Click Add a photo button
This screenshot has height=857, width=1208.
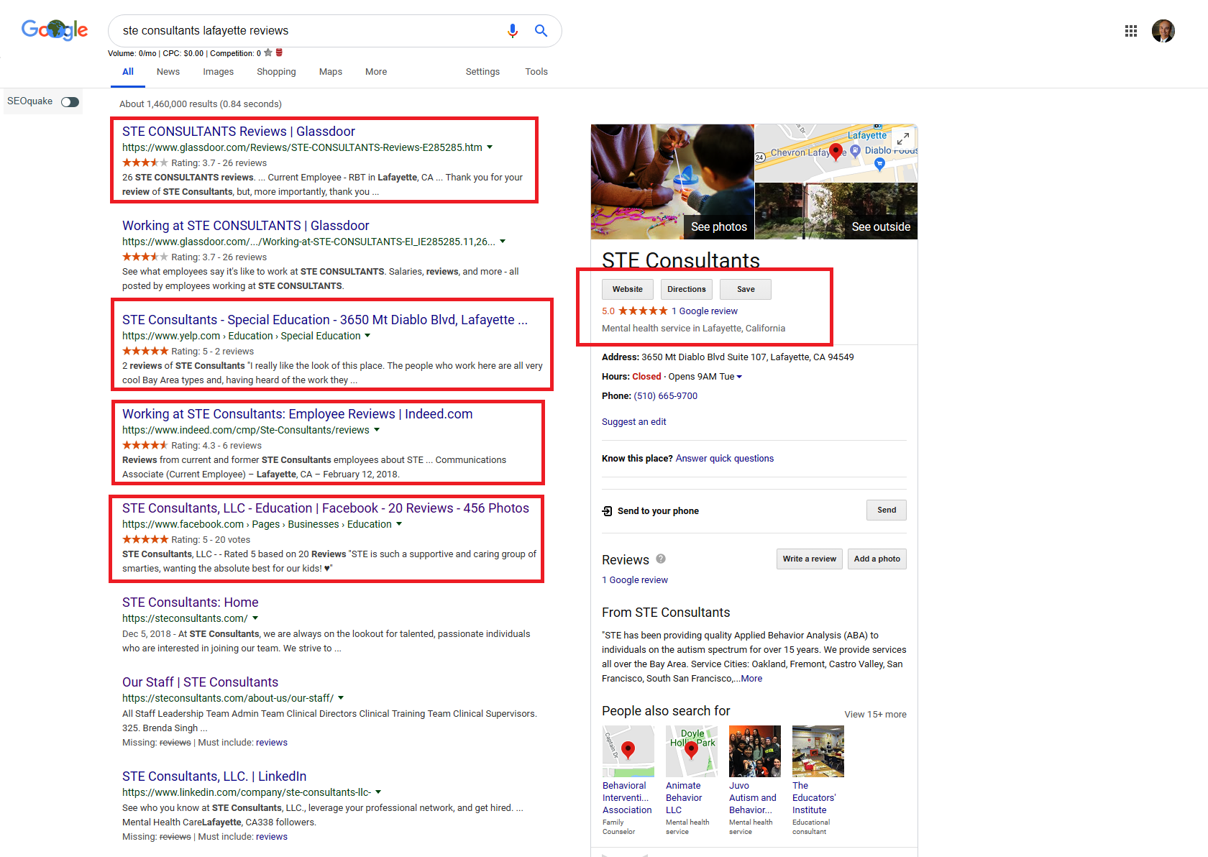tap(877, 559)
